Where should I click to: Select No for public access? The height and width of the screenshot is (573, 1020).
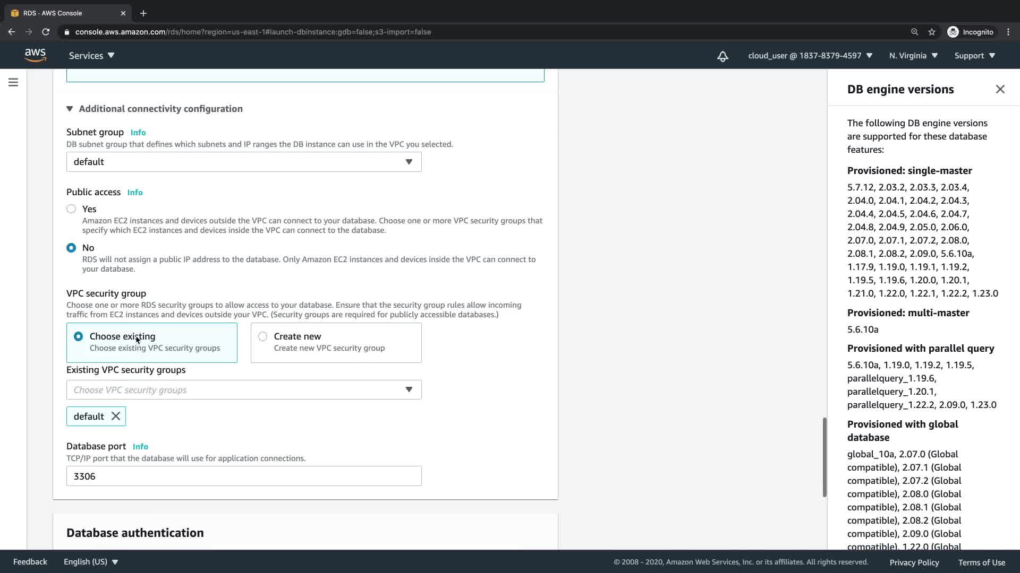71,248
